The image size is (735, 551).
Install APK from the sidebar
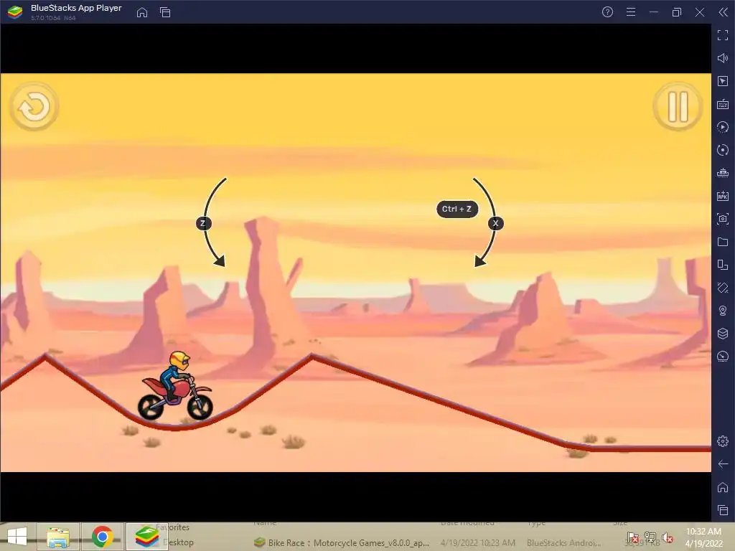pos(723,196)
